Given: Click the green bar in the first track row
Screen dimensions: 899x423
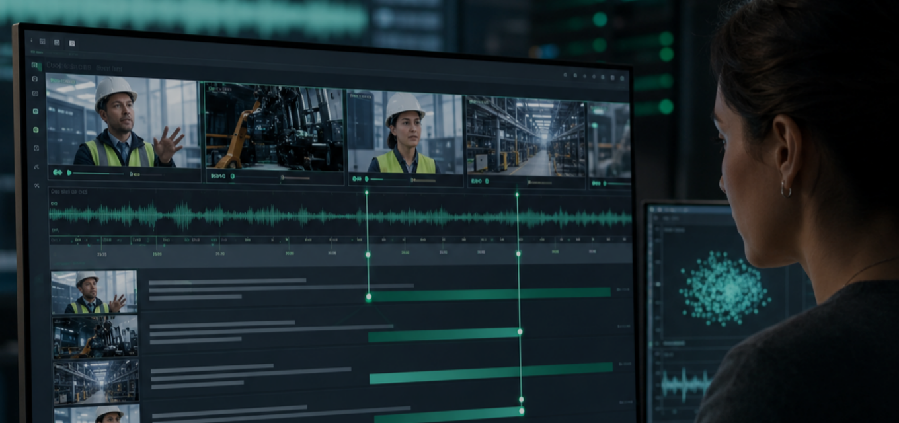Looking at the screenshot, I should pos(490,295).
